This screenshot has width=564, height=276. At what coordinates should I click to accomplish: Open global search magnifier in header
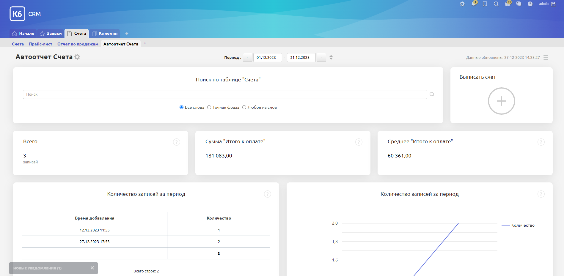496,4
